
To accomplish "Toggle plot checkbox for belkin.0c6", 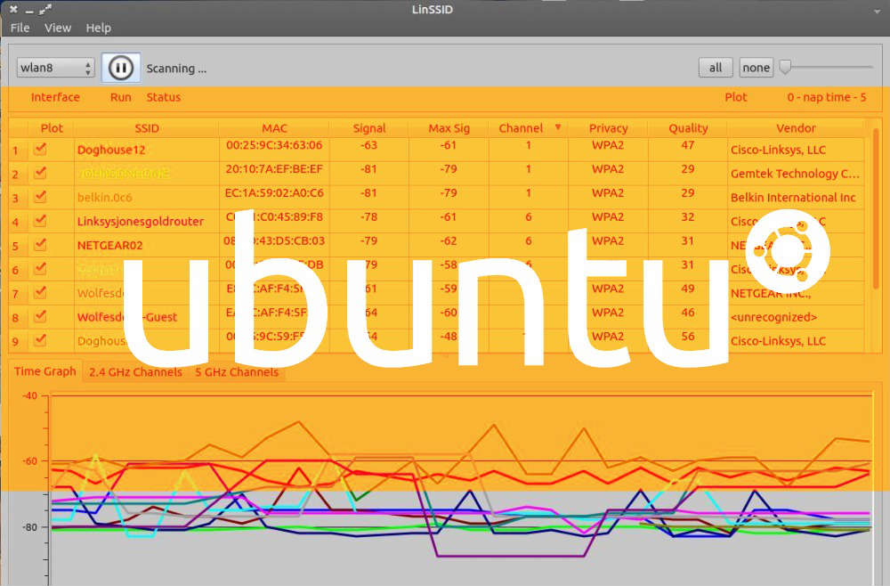I will pos(40,197).
